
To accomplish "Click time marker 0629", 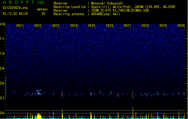I will coord(163,26).
